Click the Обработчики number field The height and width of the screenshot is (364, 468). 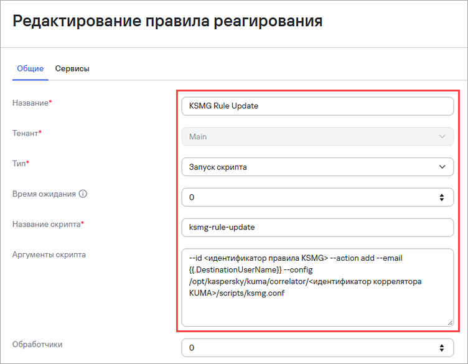tap(317, 348)
